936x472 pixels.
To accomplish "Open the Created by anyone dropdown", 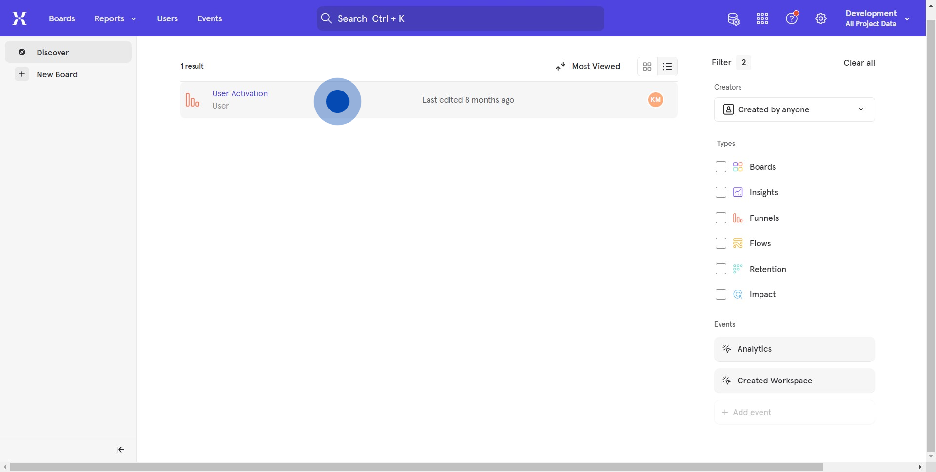I will click(794, 109).
